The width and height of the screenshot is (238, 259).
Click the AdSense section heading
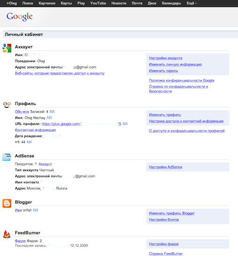click(x=24, y=156)
